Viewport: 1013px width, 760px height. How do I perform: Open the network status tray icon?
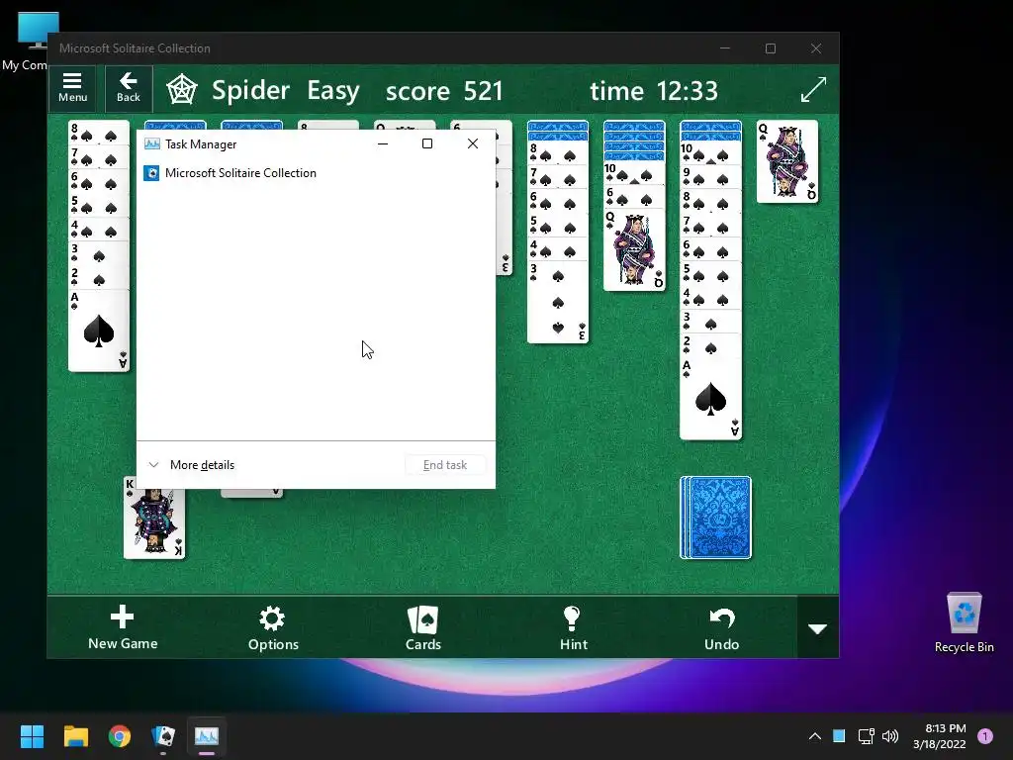pyautogui.click(x=866, y=736)
